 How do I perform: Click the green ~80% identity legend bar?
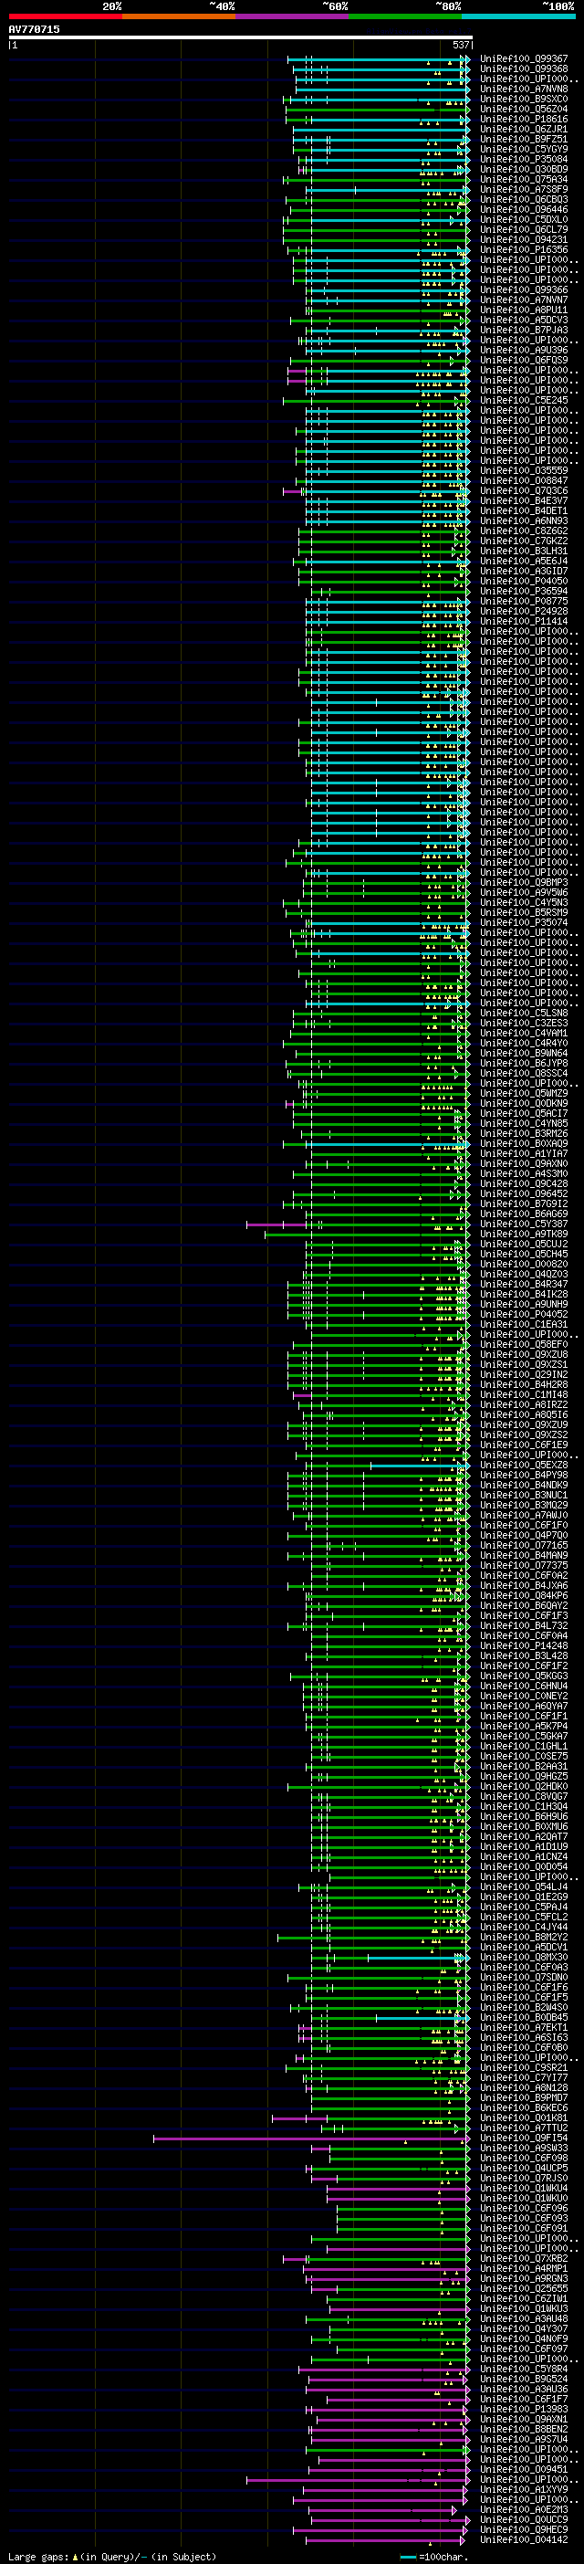[x=405, y=16]
